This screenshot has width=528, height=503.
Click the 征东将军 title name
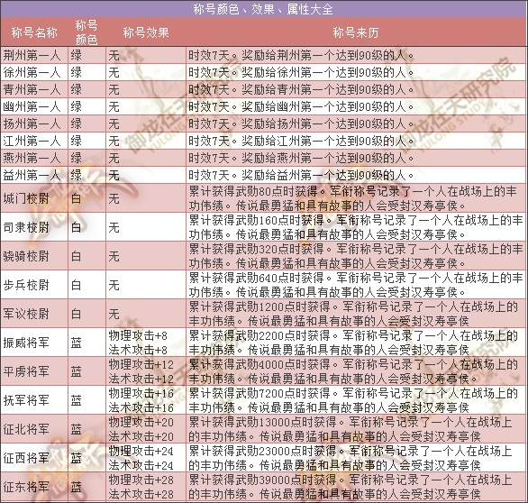click(26, 487)
